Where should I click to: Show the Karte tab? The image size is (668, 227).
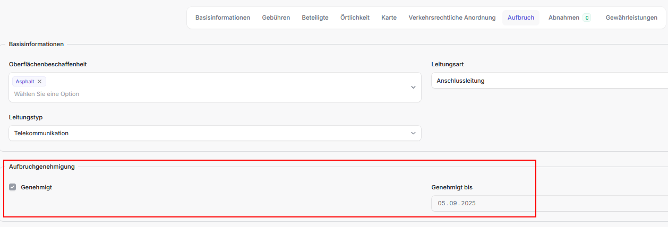pos(389,18)
